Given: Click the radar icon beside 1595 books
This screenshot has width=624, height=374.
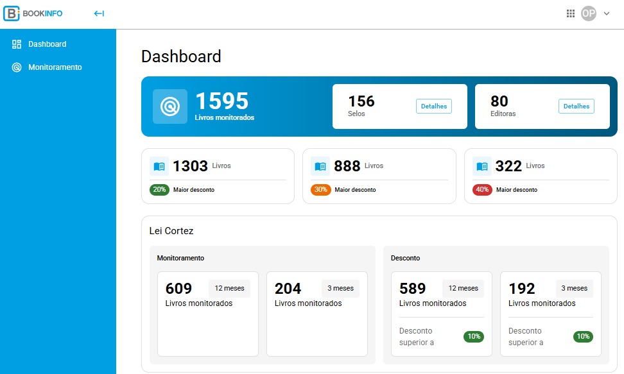Looking at the screenshot, I should pos(170,106).
